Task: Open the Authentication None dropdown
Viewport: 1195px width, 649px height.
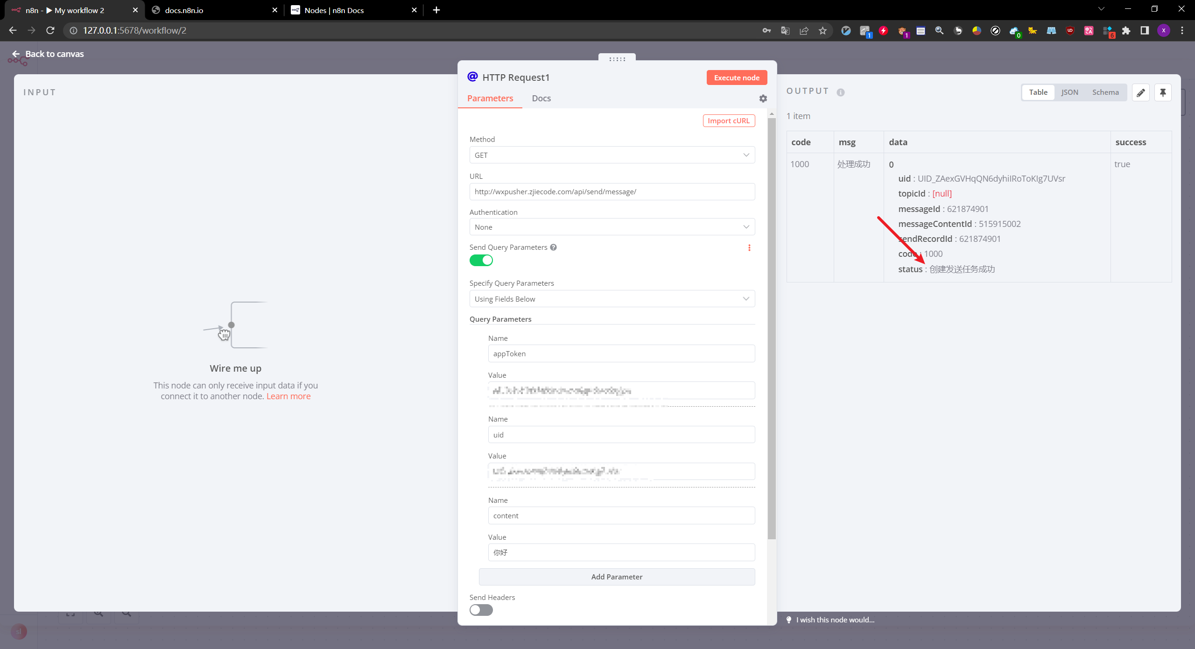Action: pyautogui.click(x=612, y=227)
